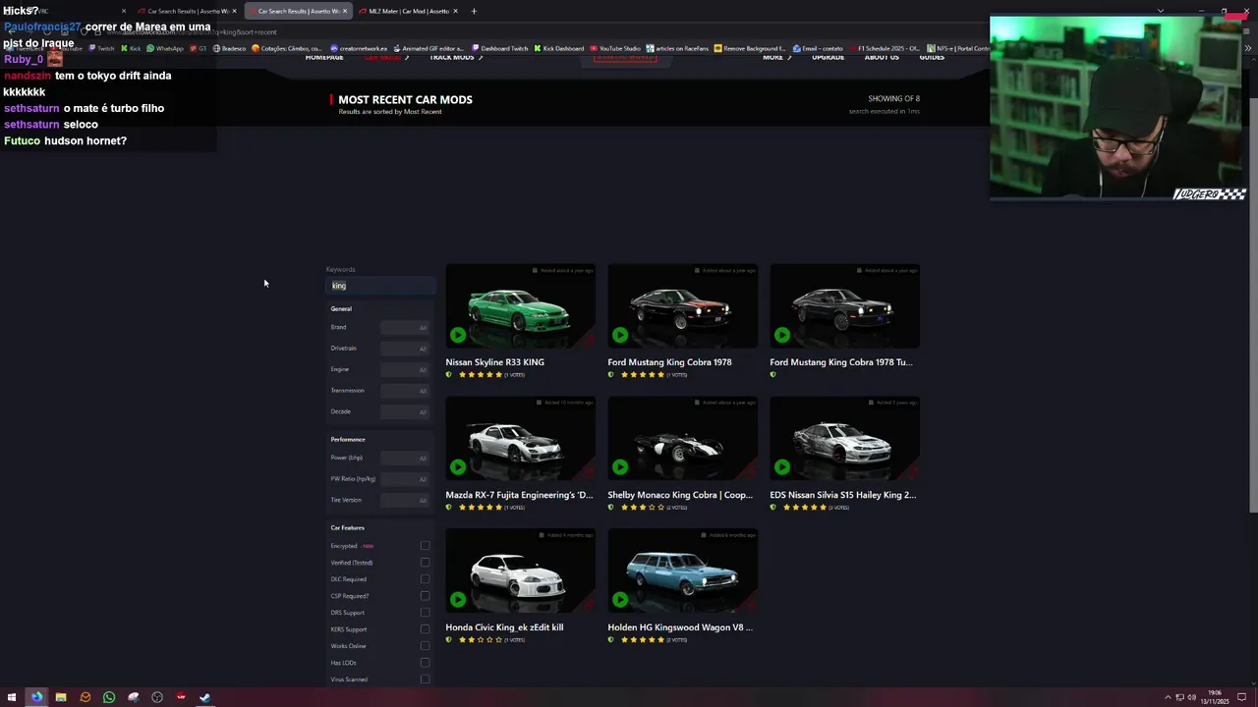This screenshot has width=1258, height=707.
Task: Click shield icon under Nissan Skyline R33 KING
Action: pyautogui.click(x=449, y=374)
